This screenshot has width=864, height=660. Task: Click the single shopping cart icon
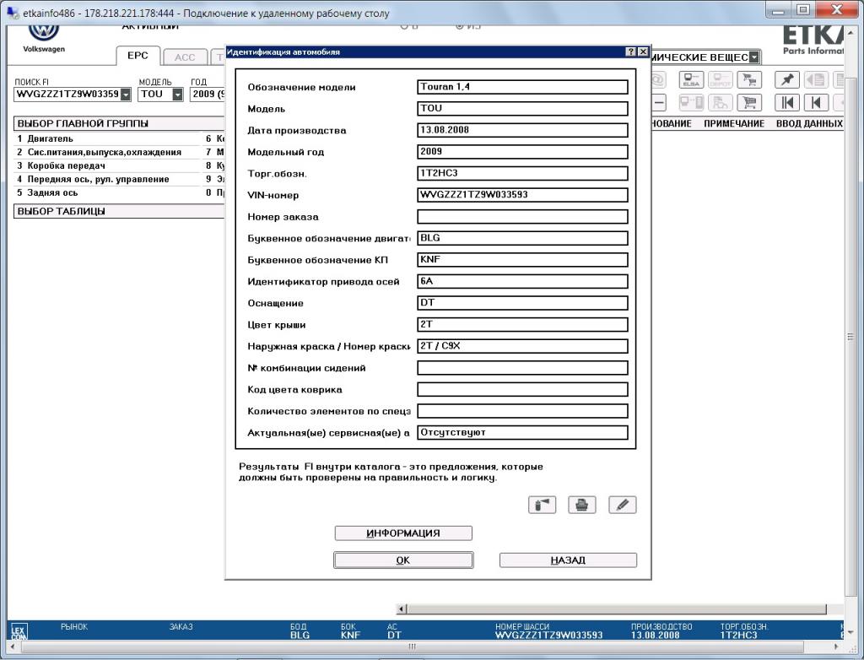pos(749,103)
